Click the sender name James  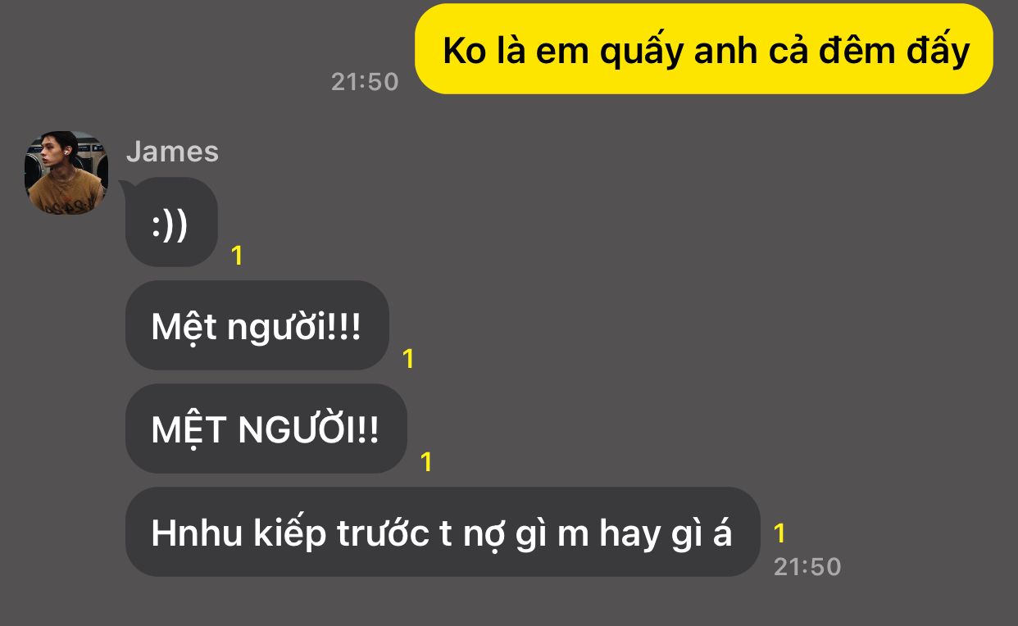pos(172,152)
